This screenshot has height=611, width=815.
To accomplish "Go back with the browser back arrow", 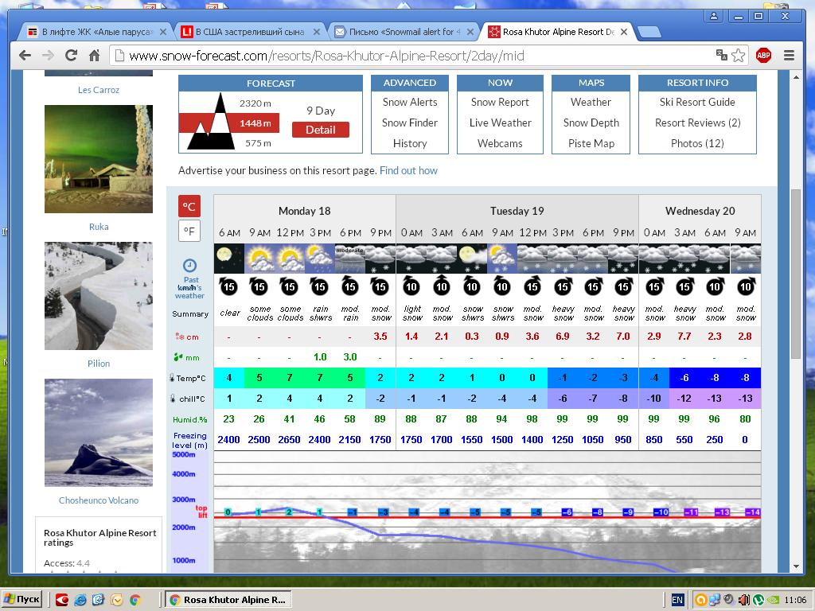I will (x=25, y=56).
